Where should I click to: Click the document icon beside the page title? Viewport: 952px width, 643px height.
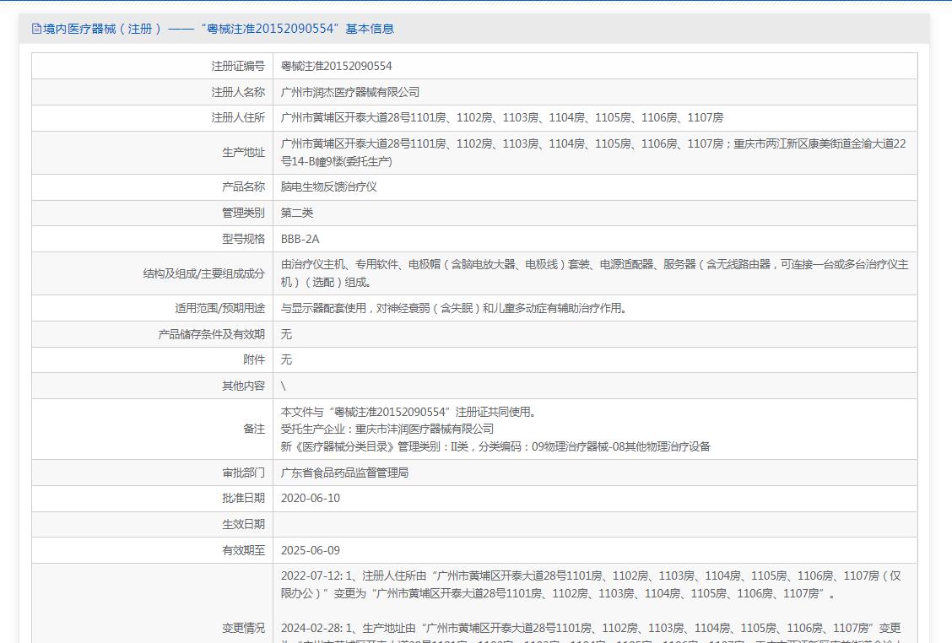[36, 29]
